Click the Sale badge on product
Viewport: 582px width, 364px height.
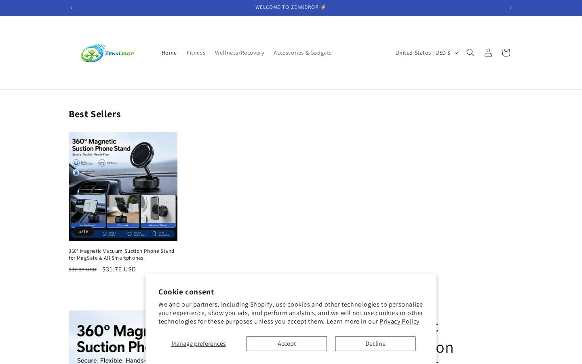point(83,231)
